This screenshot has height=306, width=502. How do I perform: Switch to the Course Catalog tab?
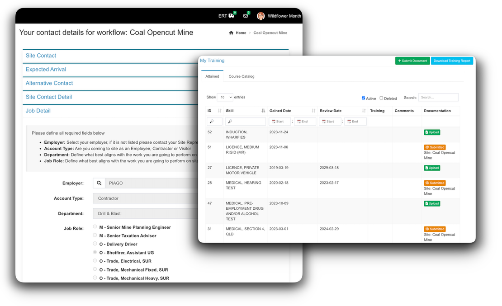pyautogui.click(x=242, y=76)
